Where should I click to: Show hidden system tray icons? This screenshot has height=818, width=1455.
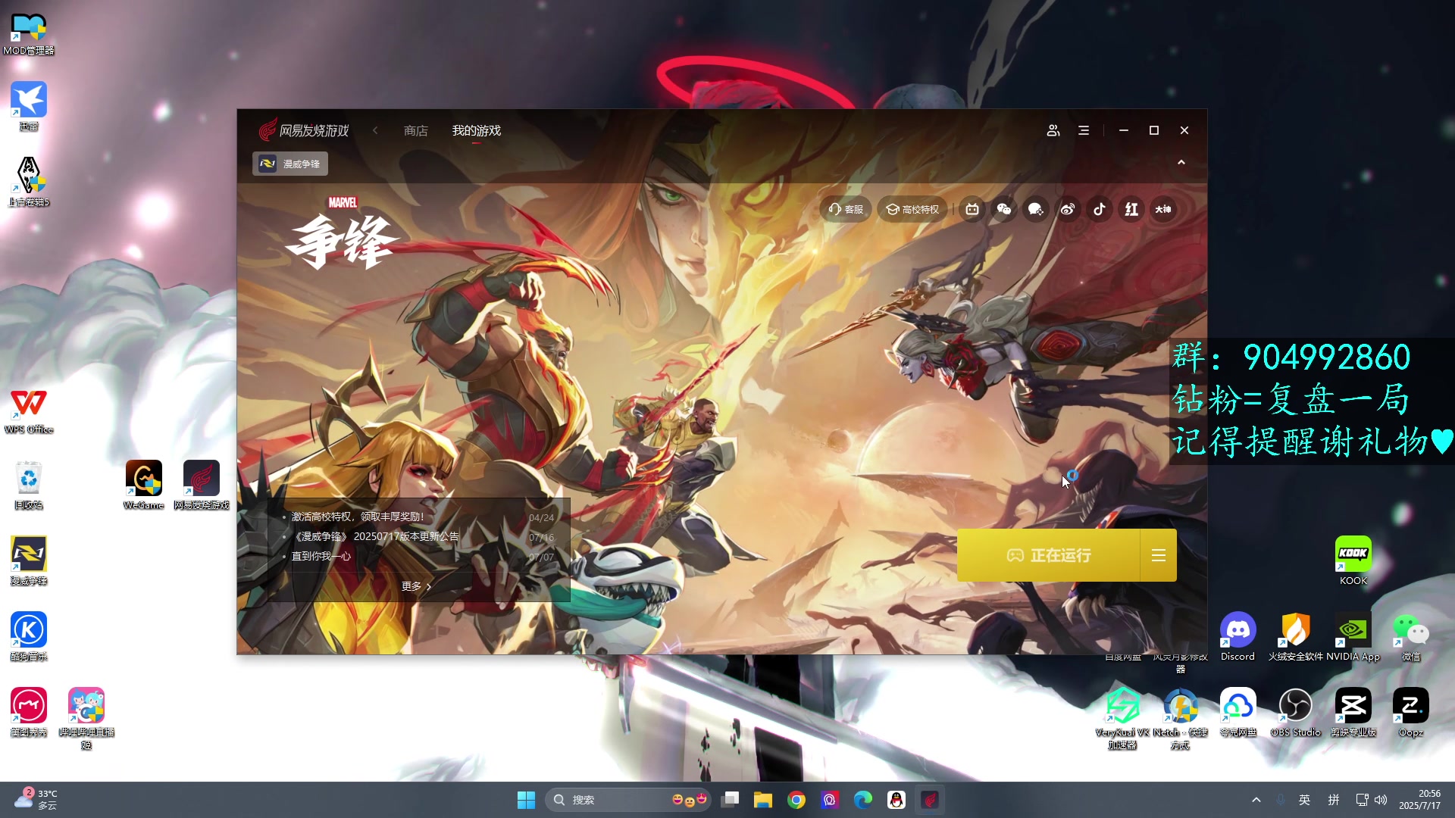(x=1256, y=800)
